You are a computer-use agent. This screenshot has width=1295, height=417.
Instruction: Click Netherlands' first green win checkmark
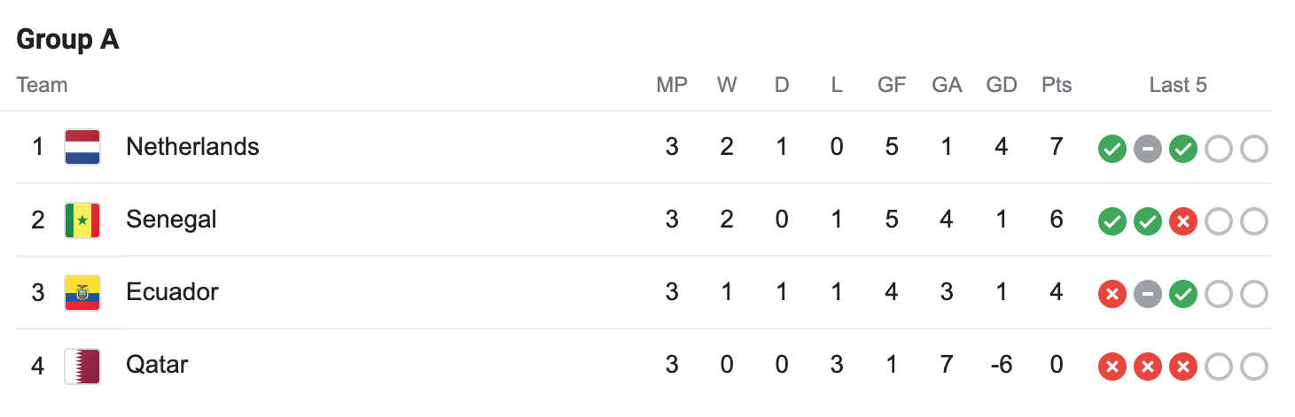(1112, 149)
